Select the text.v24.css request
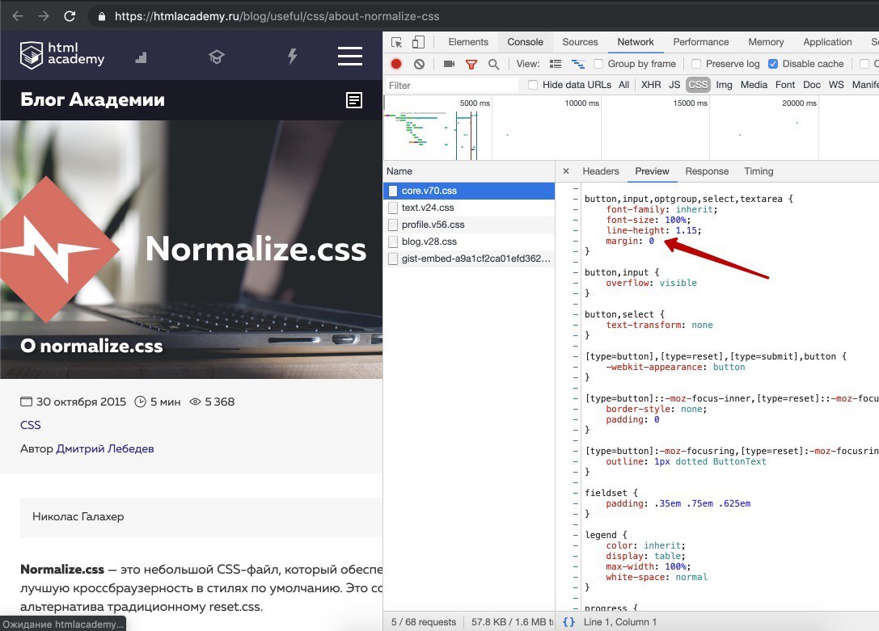The width and height of the screenshot is (879, 631). tap(469, 208)
